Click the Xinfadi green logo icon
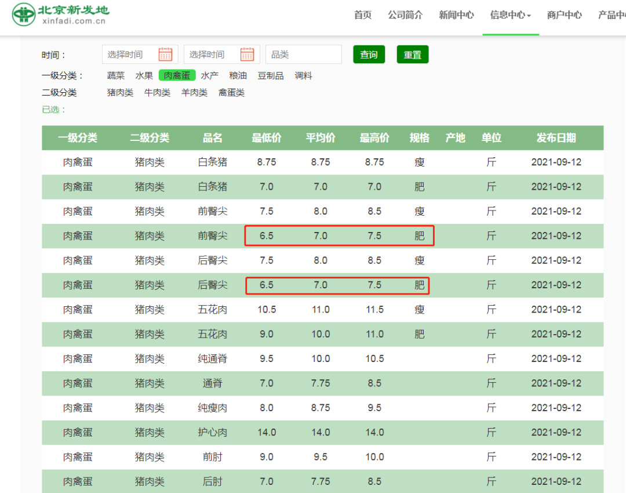 [24, 14]
